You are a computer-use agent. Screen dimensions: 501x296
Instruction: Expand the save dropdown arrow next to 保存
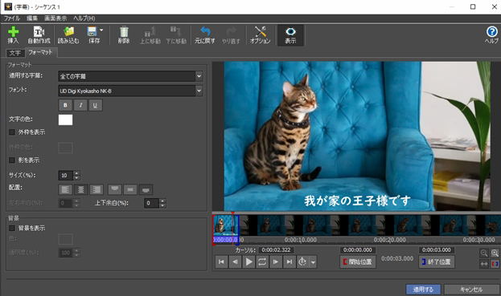pos(101,30)
